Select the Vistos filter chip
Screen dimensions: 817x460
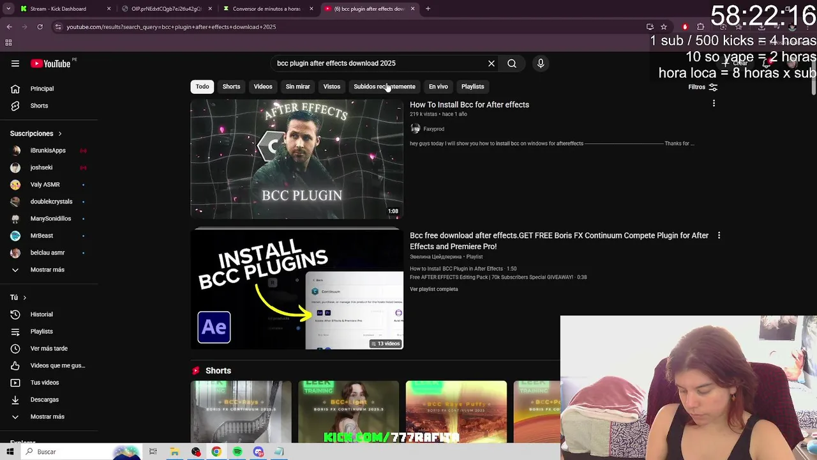[332, 86]
